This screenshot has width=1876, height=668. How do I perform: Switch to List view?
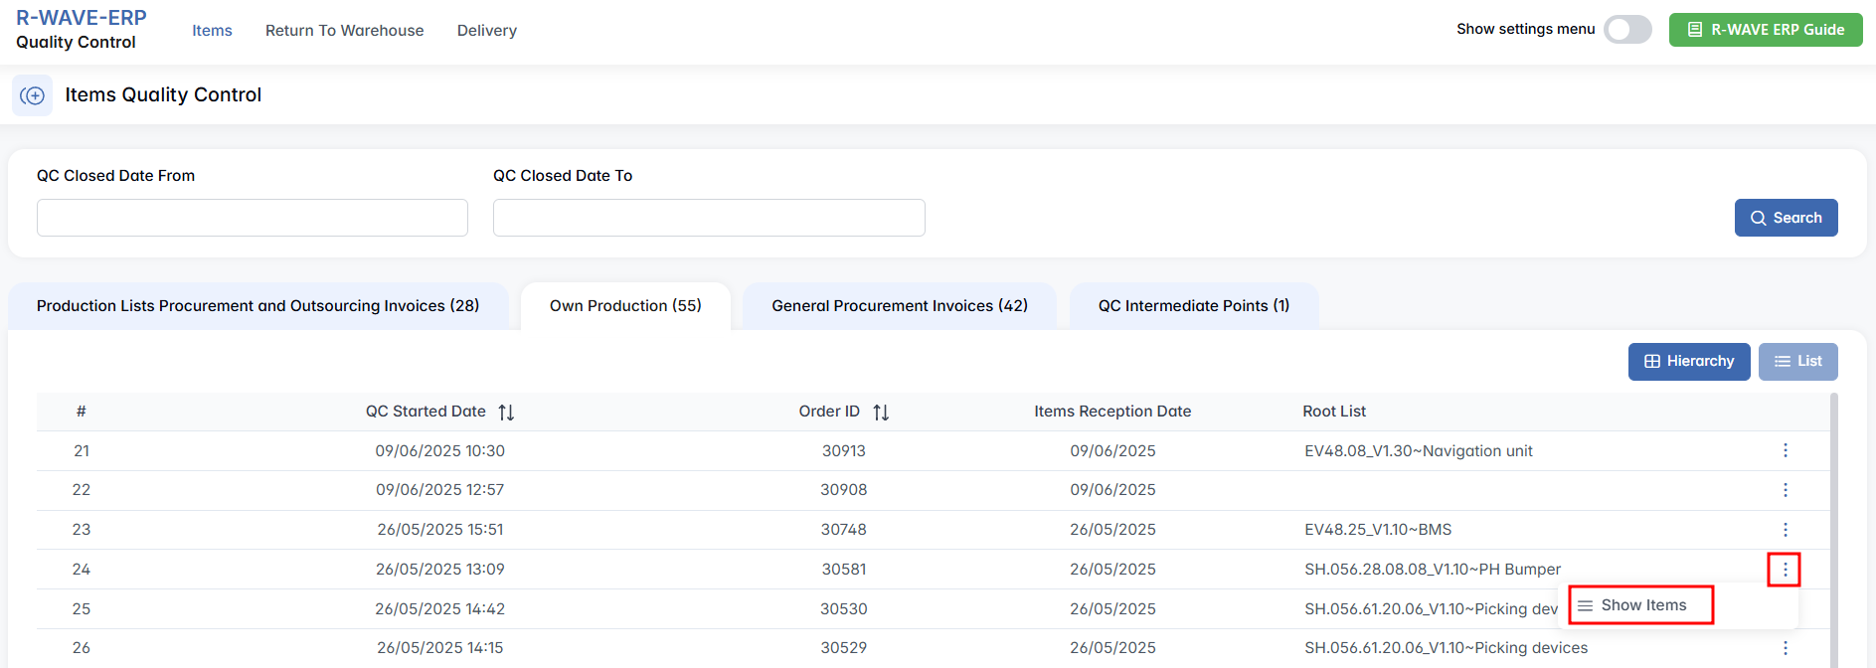[x=1797, y=362]
